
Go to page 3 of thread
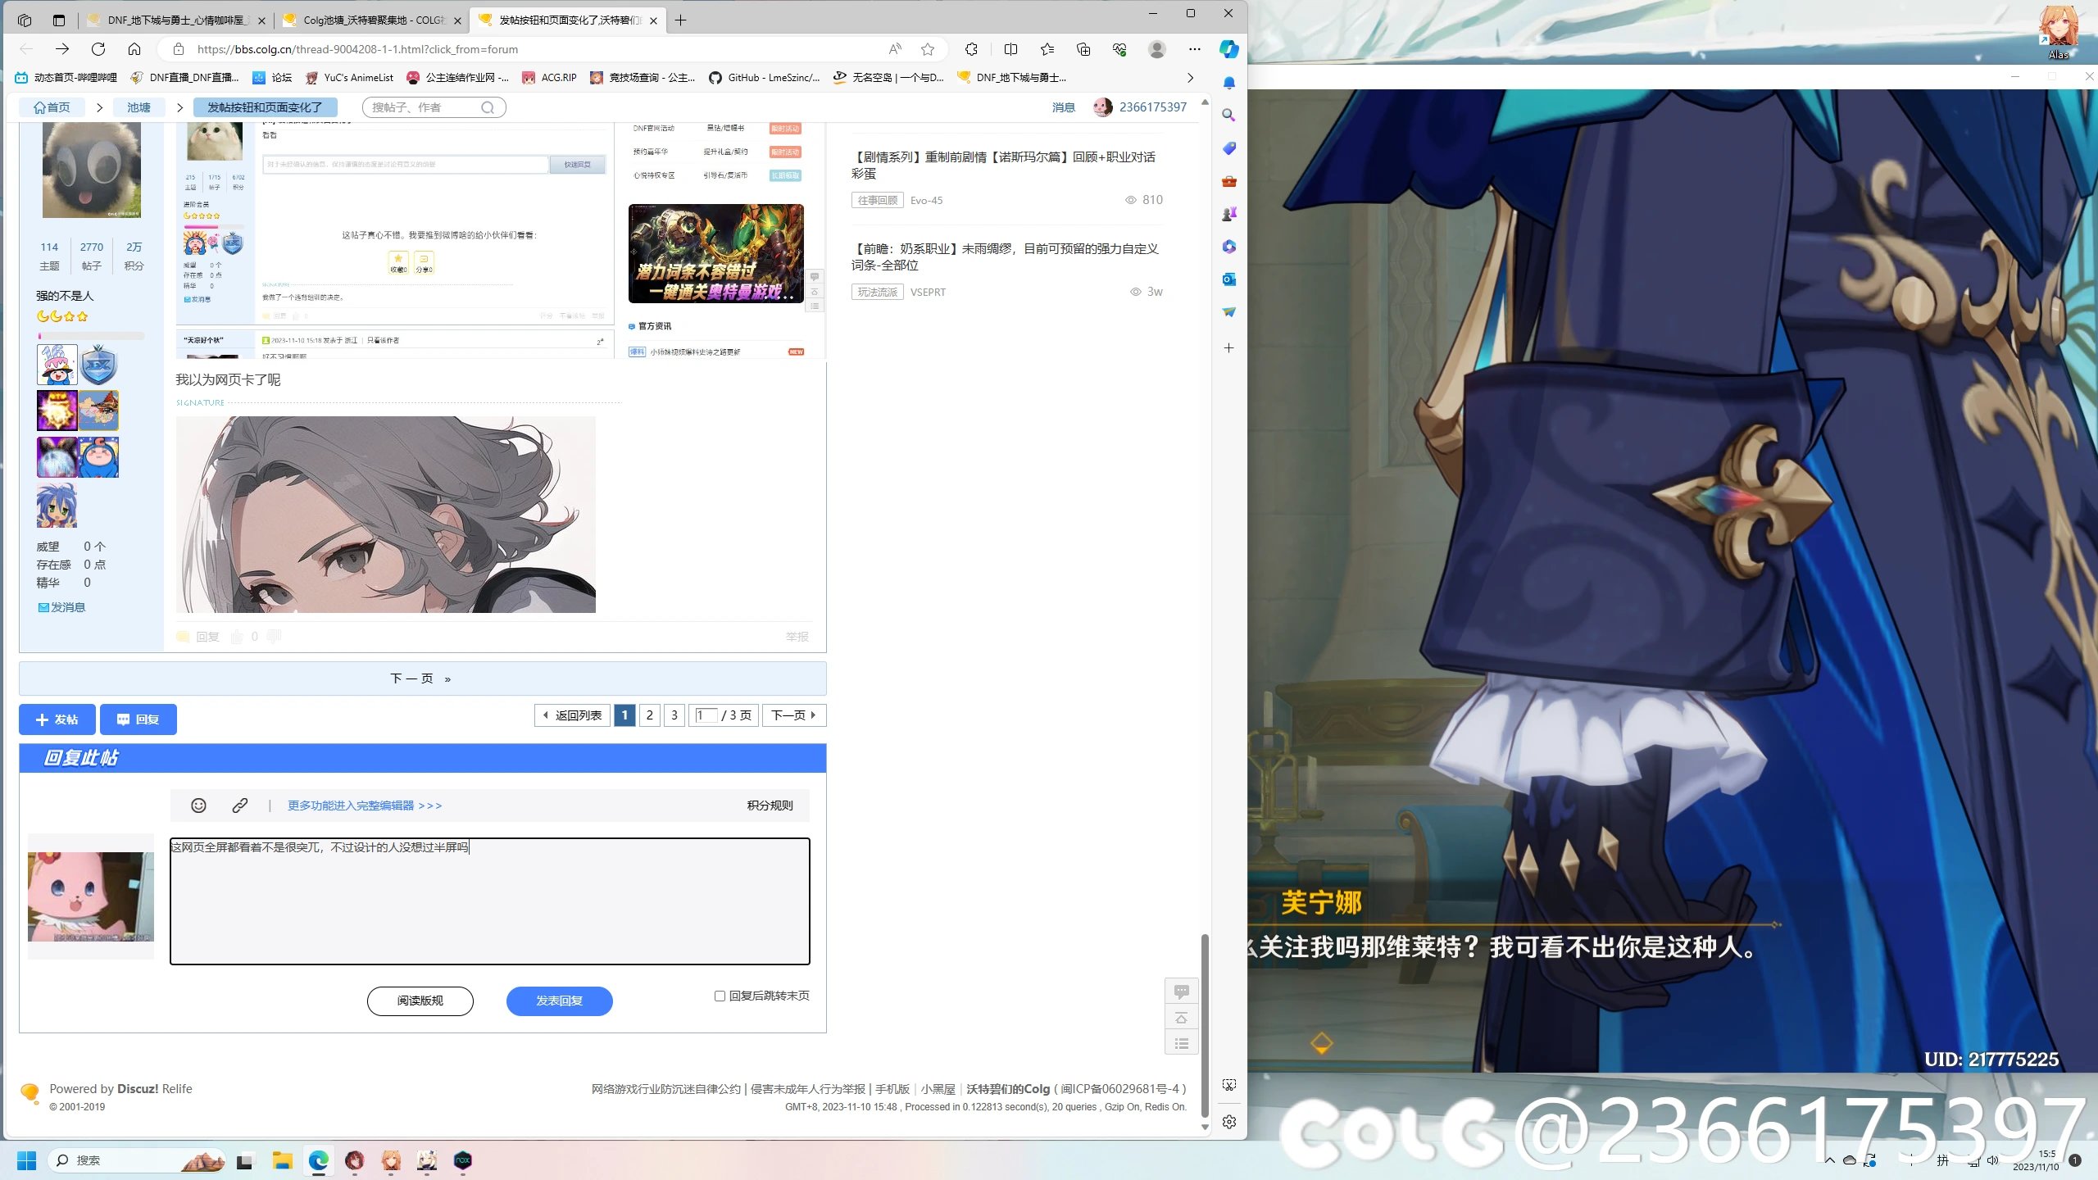pyautogui.click(x=674, y=715)
